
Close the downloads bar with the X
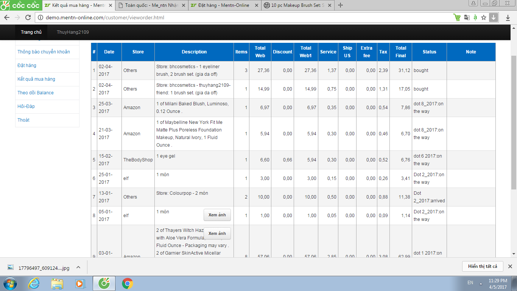(510, 266)
